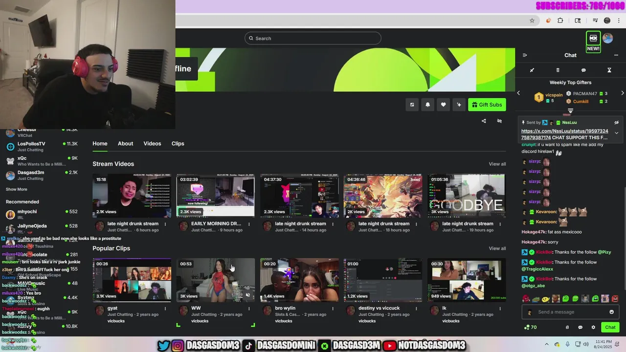
Task: Switch to the Home tab
Action: [100, 143]
